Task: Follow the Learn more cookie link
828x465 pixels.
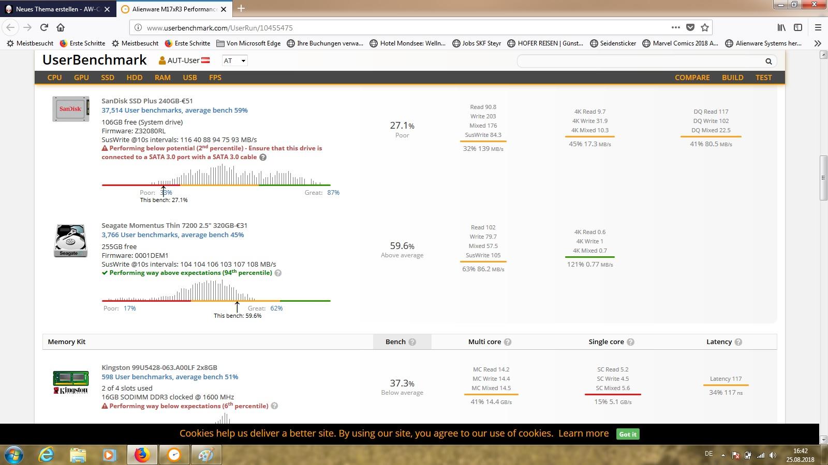Action: pyautogui.click(x=583, y=433)
